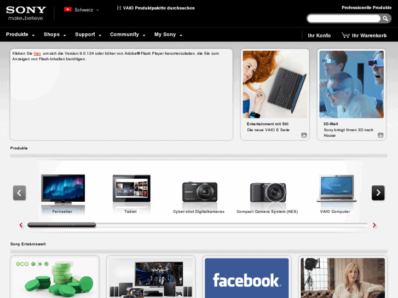
Task: Expand the Support menu
Action: pyautogui.click(x=88, y=34)
